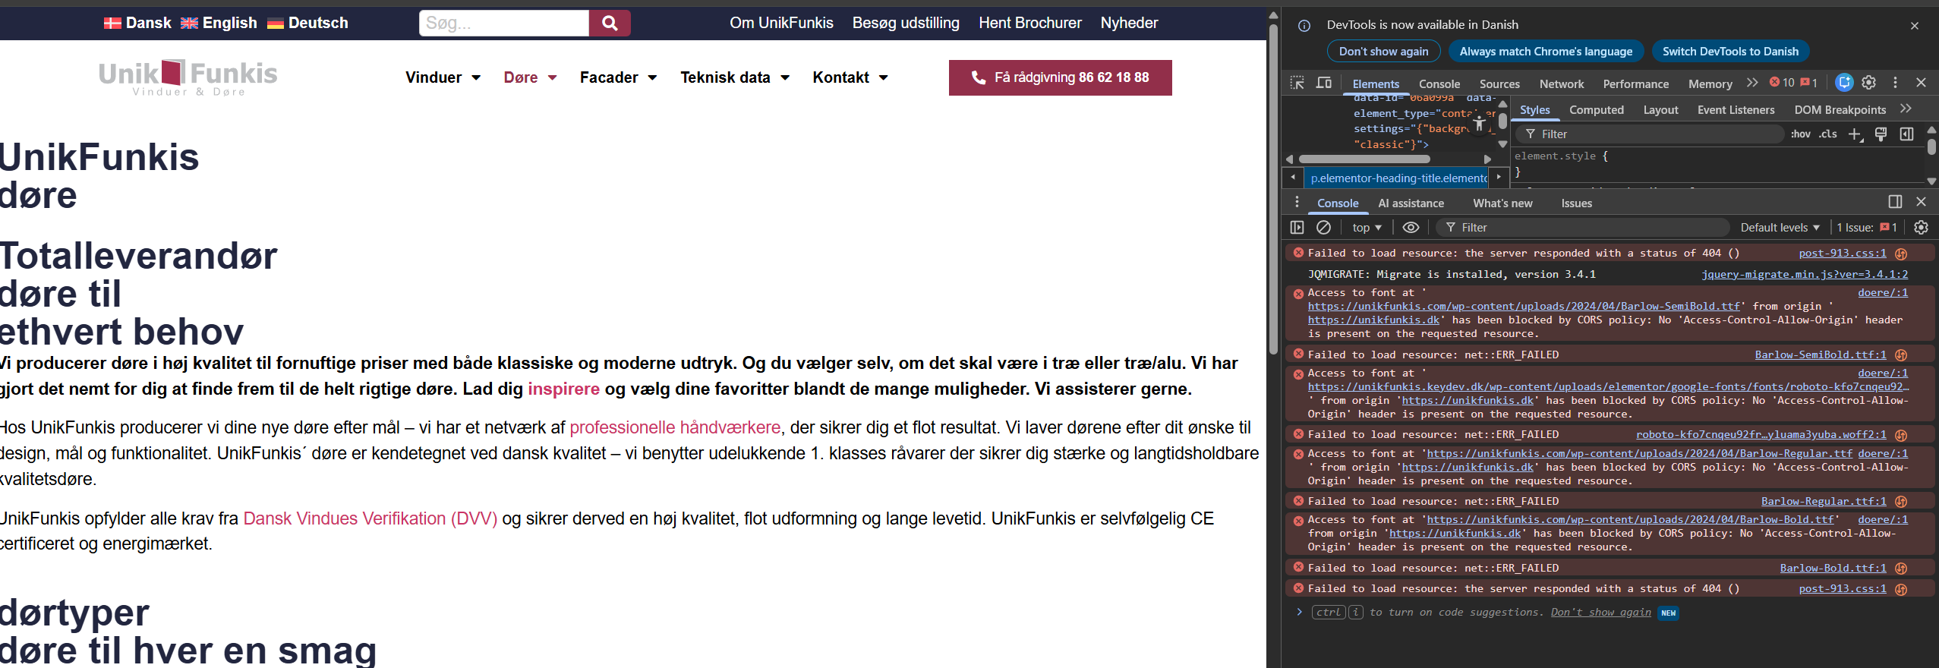Click the magnifier search button on website
Screen dimensions: 1939x668
(610, 24)
